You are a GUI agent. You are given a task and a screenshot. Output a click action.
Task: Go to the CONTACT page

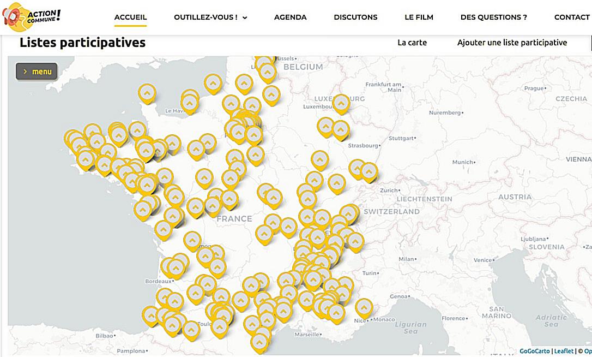[x=572, y=17]
